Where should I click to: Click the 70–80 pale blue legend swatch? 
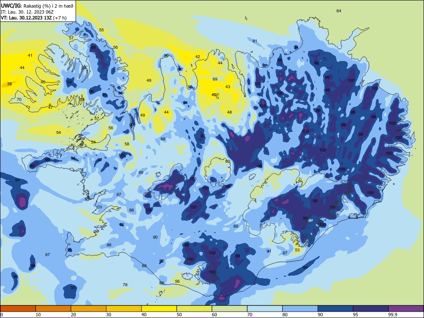pyautogui.click(x=265, y=309)
